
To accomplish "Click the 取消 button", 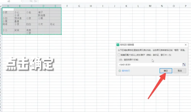I will (x=180, y=71).
